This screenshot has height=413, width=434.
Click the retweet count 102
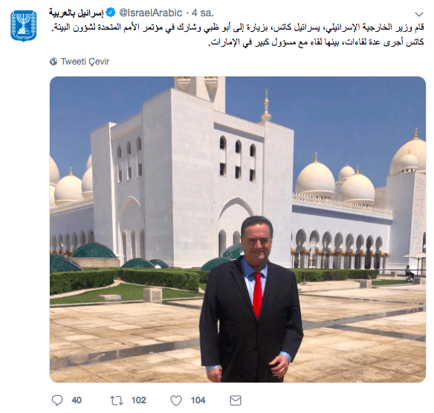click(139, 400)
